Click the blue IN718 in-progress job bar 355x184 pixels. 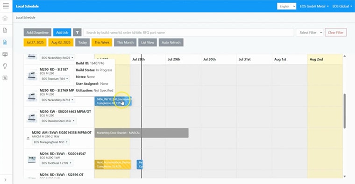113,101
